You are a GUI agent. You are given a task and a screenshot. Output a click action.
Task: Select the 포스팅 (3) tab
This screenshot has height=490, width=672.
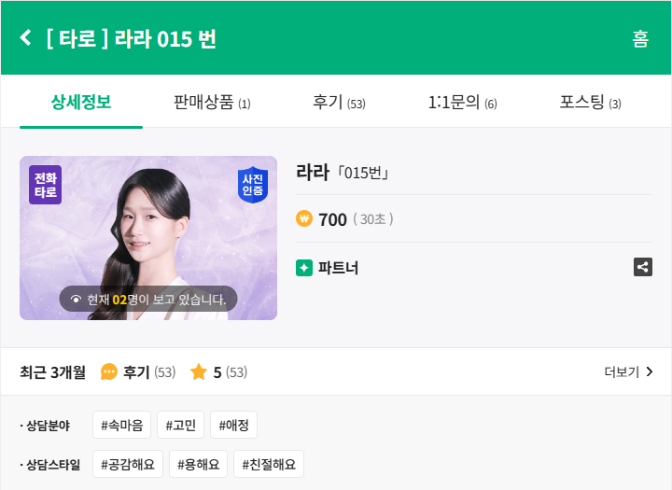[590, 103]
